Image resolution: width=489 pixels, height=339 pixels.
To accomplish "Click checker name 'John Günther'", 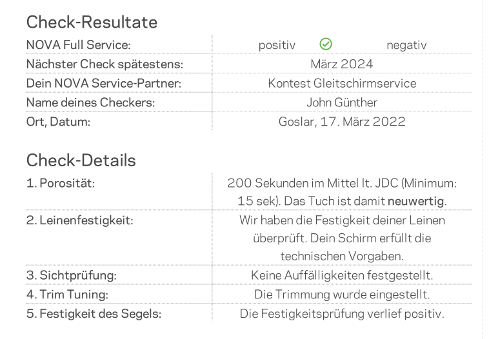I will (342, 102).
